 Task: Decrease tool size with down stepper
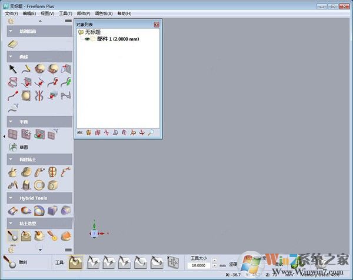(215, 265)
